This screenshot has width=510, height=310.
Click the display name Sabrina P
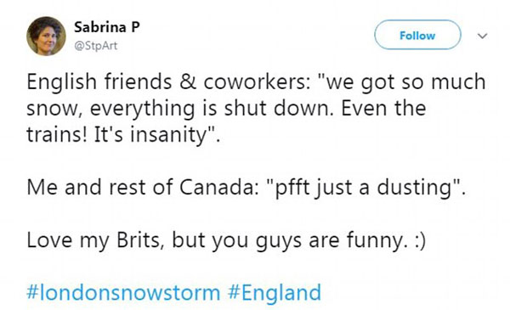(107, 27)
